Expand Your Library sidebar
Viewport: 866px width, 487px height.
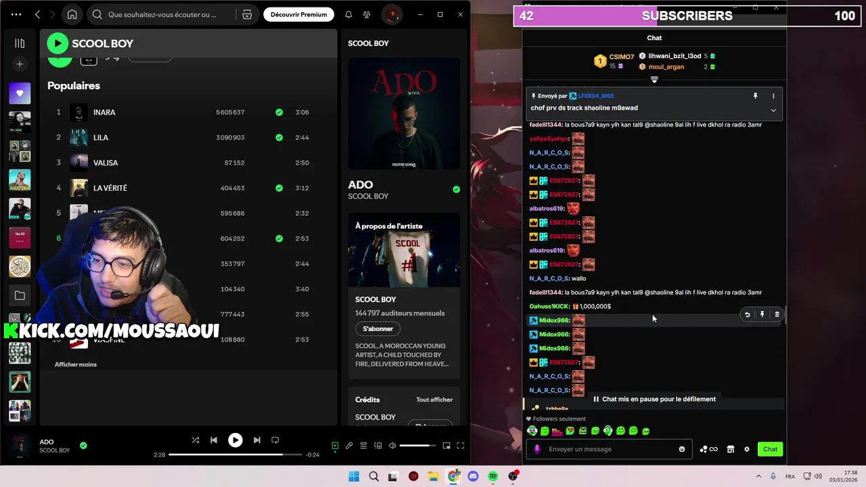pyautogui.click(x=20, y=43)
